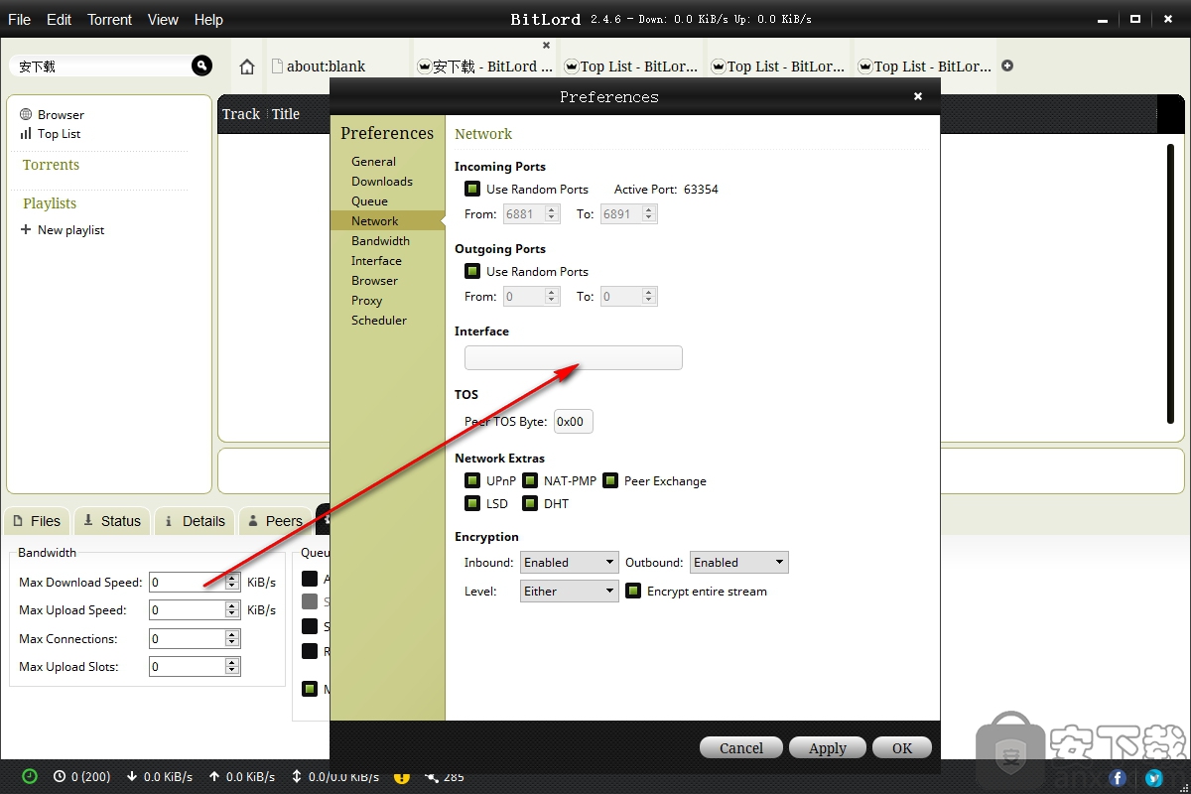Click the Cancel button in Preferences
The width and height of the screenshot is (1191, 794).
[741, 747]
